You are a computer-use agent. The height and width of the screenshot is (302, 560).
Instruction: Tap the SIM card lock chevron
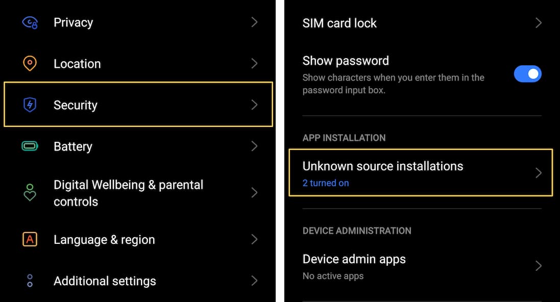(x=538, y=23)
